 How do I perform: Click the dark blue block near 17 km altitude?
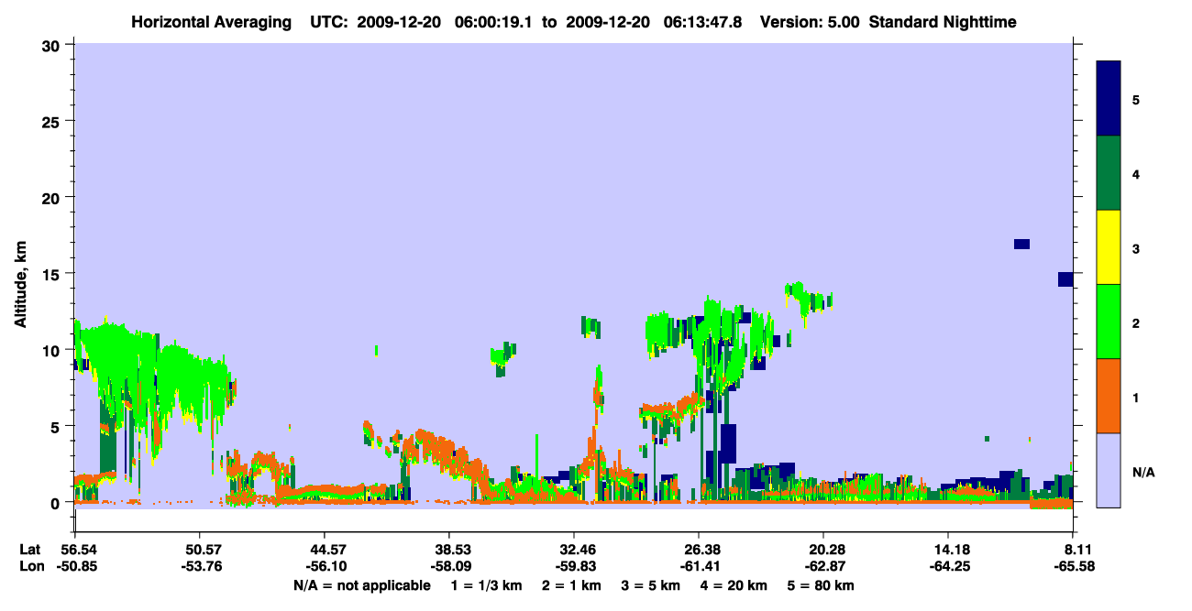click(1021, 244)
